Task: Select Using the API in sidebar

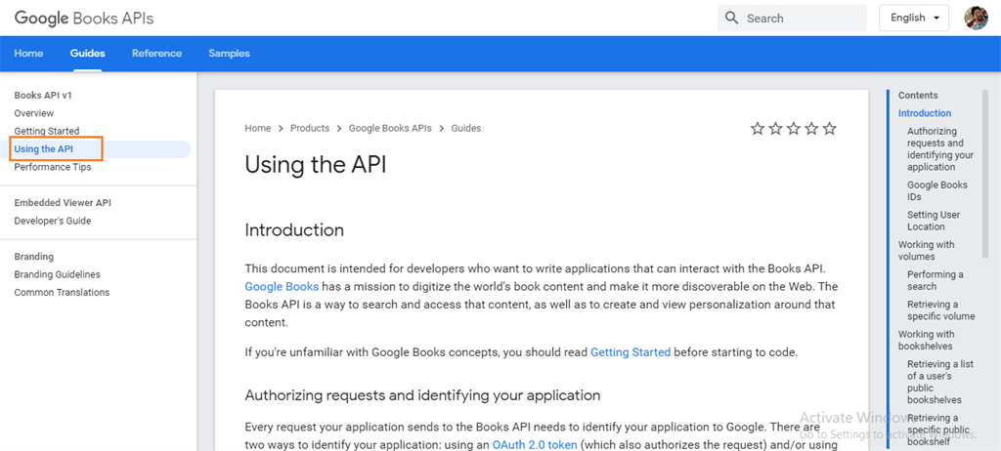Action: coord(43,149)
